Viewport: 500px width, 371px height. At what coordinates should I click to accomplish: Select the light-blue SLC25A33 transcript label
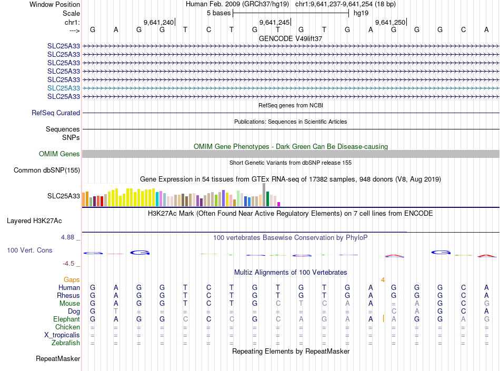[x=64, y=88]
